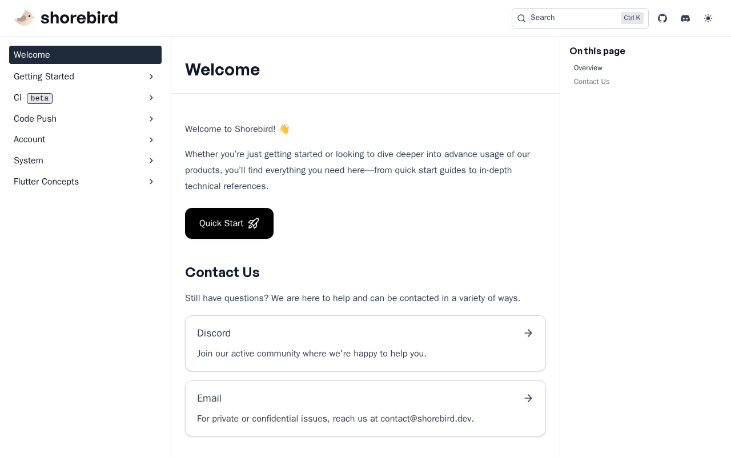Click the arrow on the Email card
Image resolution: width=731 pixels, height=457 pixels.
tap(528, 398)
